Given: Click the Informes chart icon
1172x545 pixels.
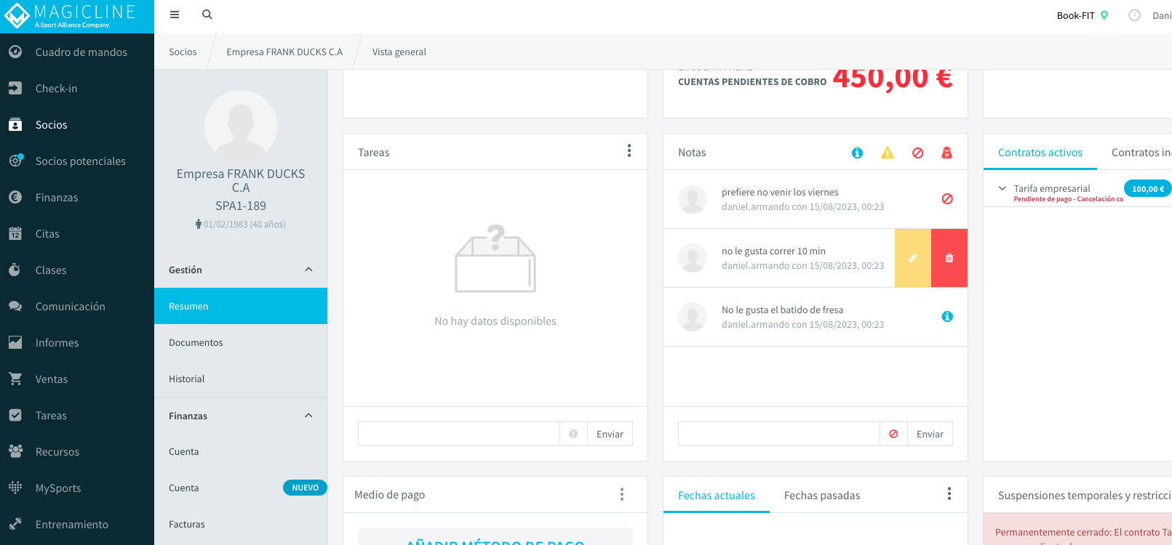Looking at the screenshot, I should (15, 343).
